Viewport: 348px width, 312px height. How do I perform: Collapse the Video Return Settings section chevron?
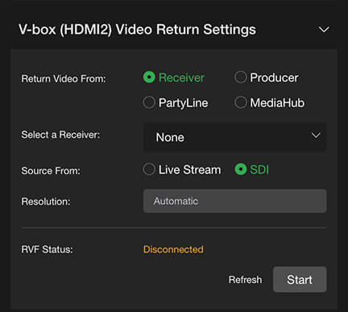click(x=324, y=29)
